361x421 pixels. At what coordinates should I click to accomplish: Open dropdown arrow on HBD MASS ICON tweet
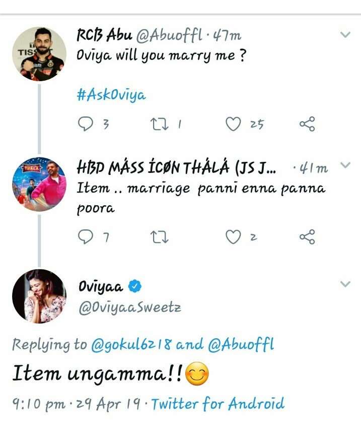pyautogui.click(x=345, y=165)
